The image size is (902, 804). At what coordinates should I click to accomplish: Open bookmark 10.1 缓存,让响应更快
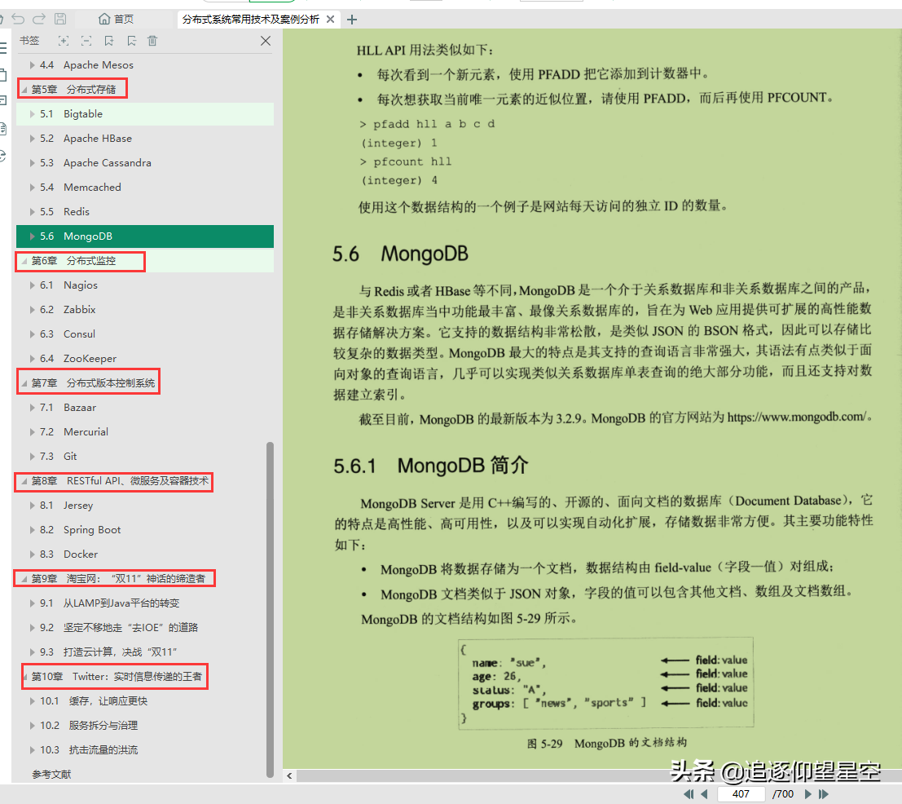[x=94, y=701]
